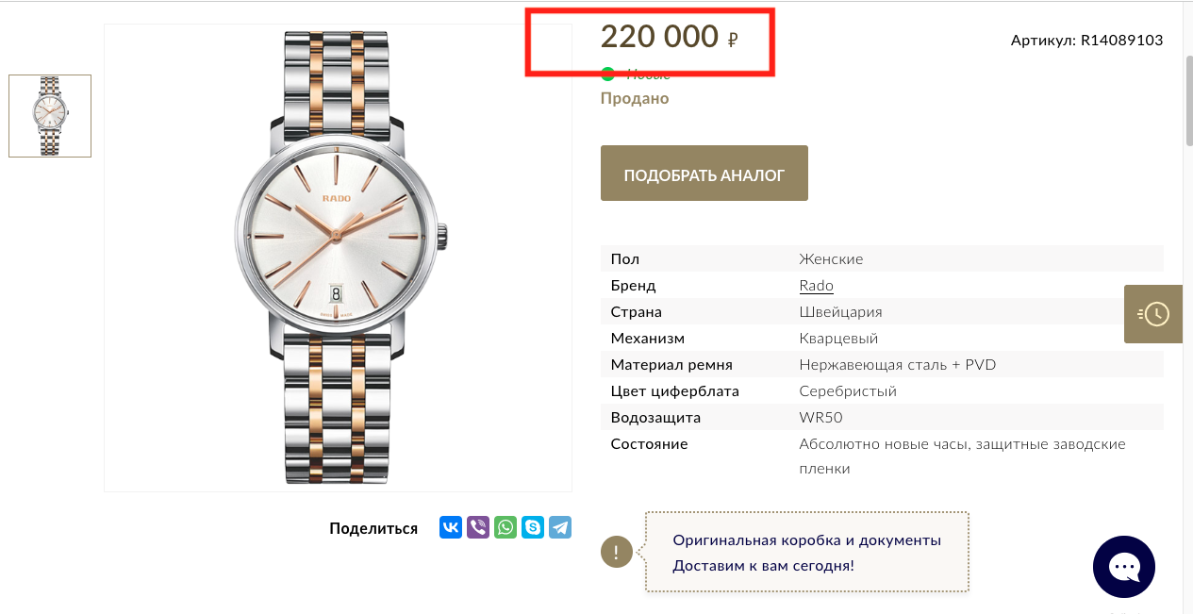Share via the Viber icon

[478, 527]
